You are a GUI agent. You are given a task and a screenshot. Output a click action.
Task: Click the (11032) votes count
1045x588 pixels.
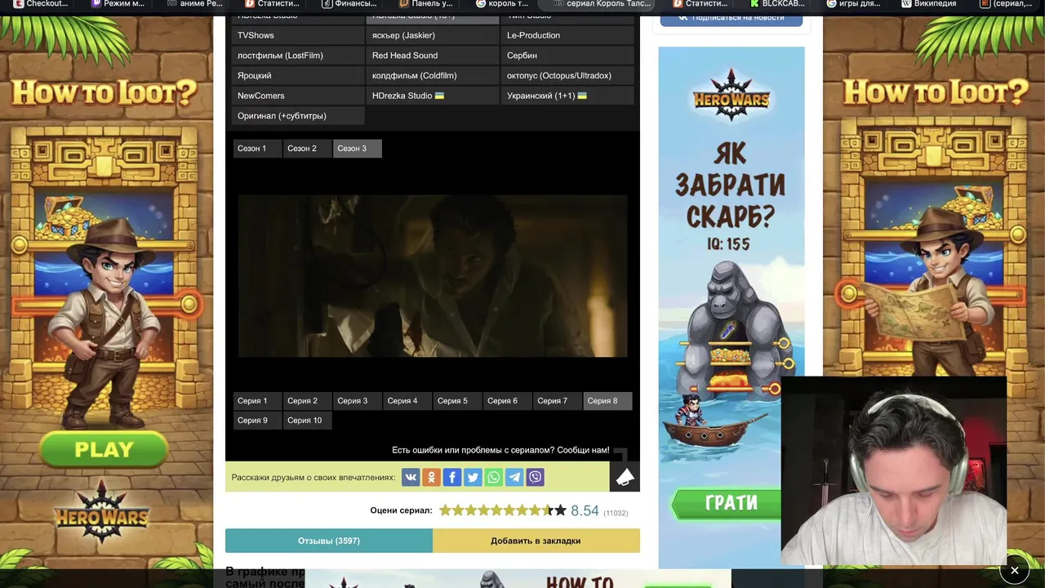[616, 513]
